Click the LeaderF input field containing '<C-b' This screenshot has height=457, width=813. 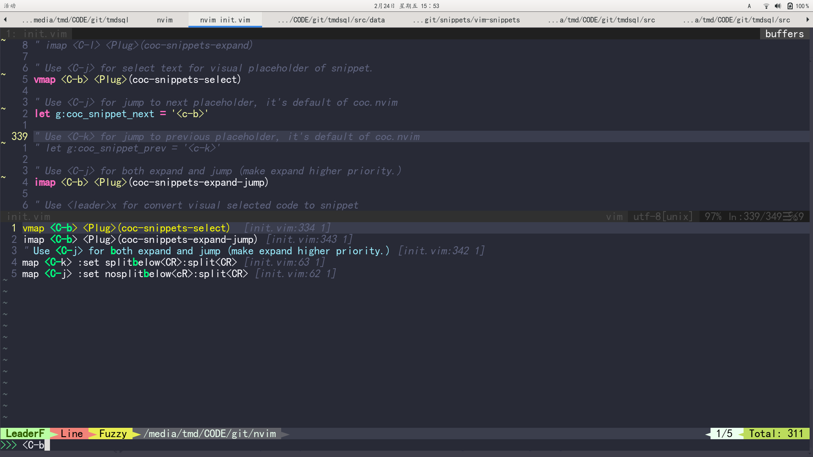34,445
